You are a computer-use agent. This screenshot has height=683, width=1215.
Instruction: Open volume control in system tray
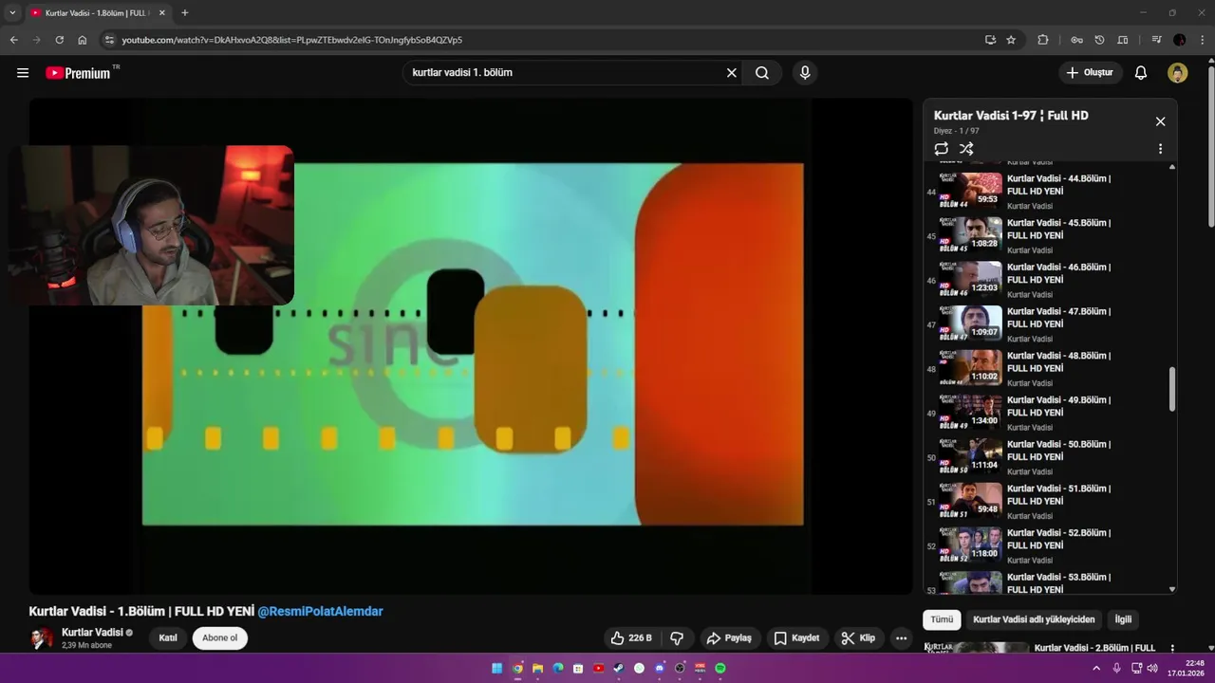(1152, 668)
